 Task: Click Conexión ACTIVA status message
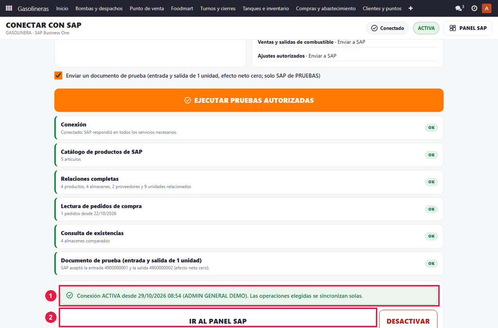249,295
